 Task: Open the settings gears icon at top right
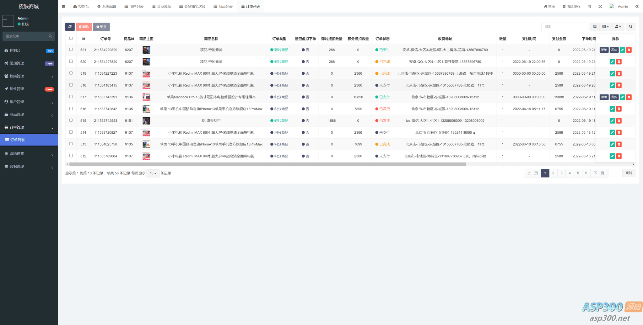(x=637, y=7)
